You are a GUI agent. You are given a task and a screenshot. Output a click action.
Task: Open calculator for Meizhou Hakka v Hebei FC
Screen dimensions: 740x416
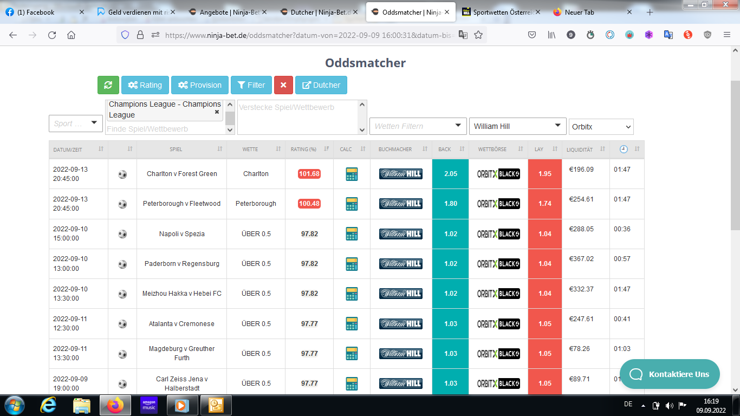(x=352, y=294)
